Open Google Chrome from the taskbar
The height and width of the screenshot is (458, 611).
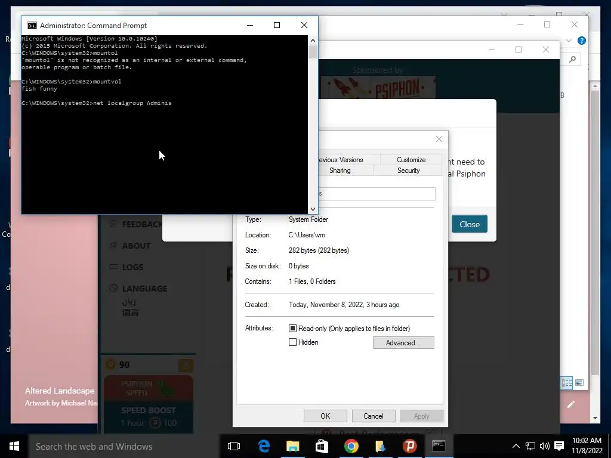coord(351,446)
